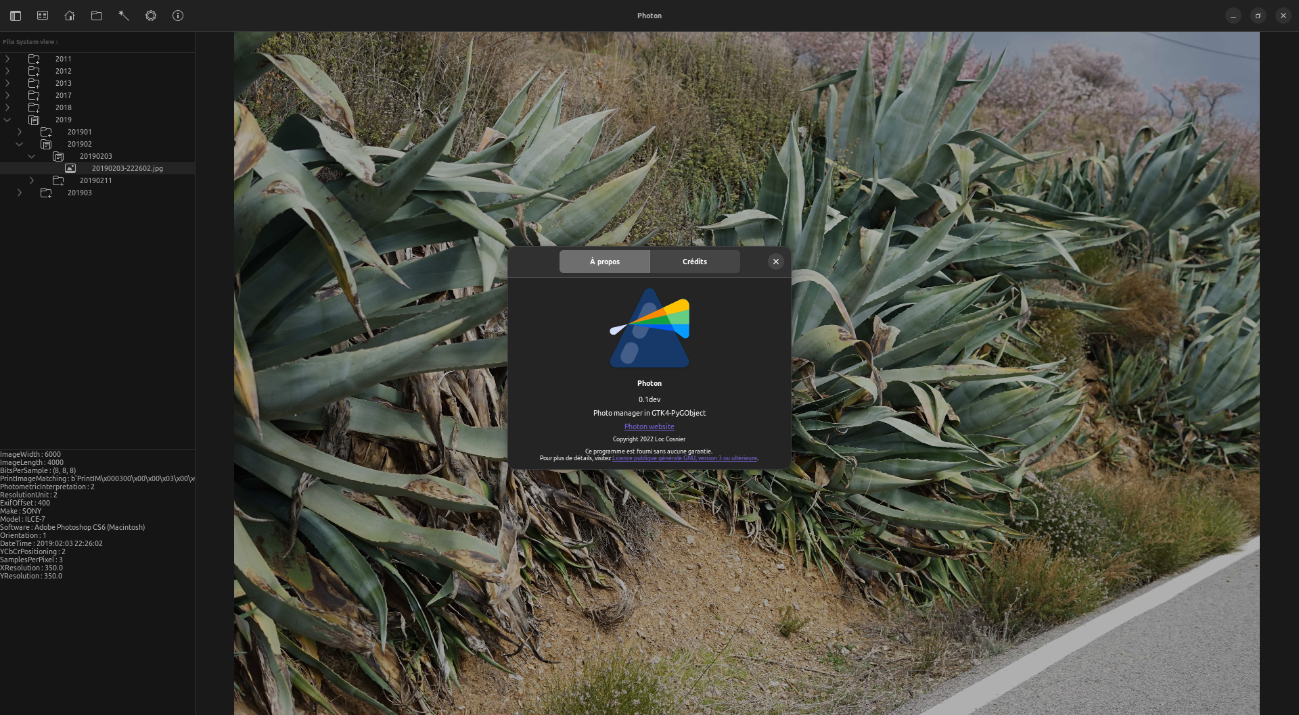Click the image icon beside 20190203-222602.jpg
Viewport: 1299px width, 715px height.
[x=70, y=168]
